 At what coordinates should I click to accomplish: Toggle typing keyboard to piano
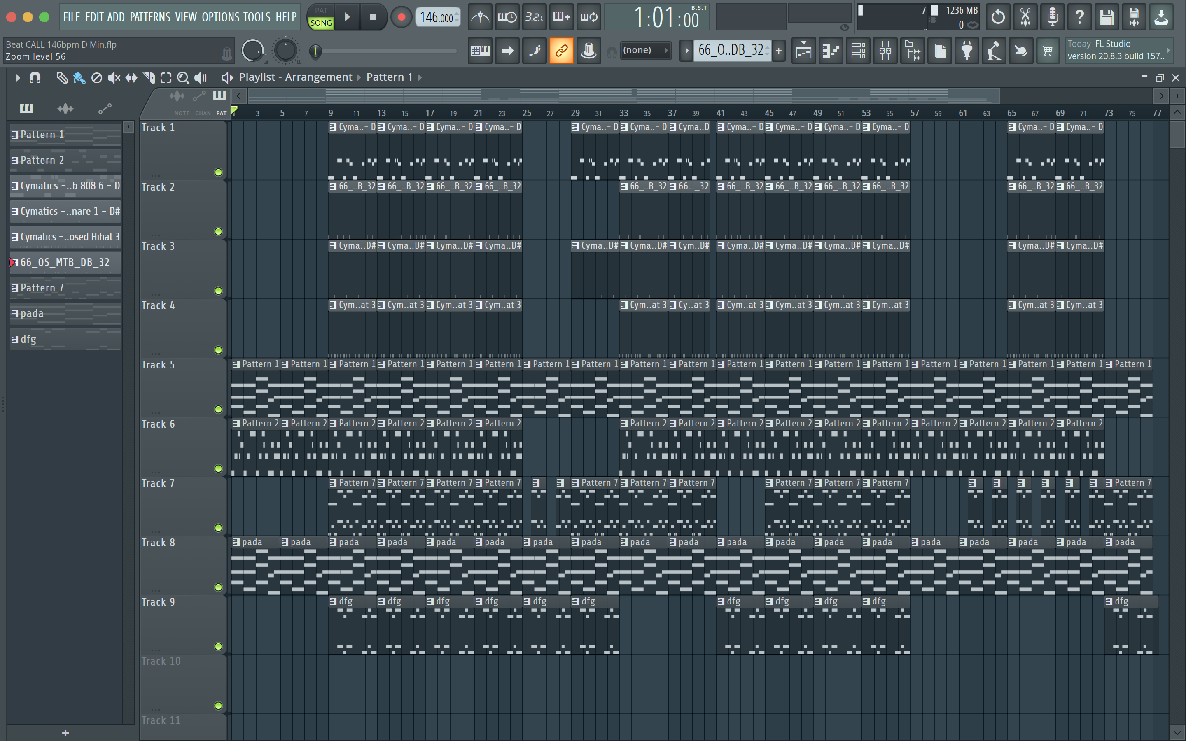[480, 50]
